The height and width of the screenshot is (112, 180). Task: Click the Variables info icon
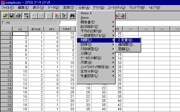[x=64, y=15]
